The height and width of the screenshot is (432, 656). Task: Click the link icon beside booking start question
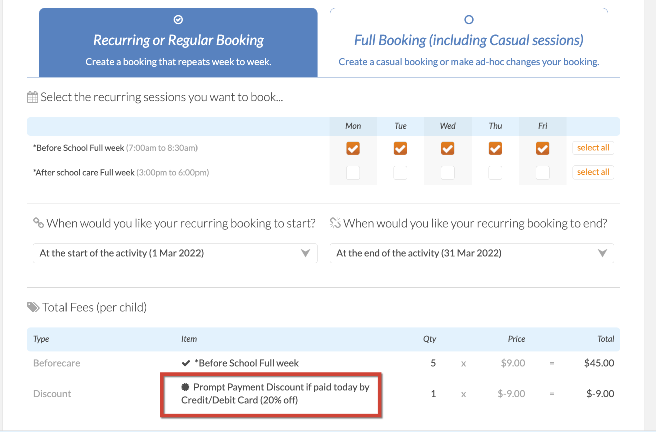click(x=38, y=223)
